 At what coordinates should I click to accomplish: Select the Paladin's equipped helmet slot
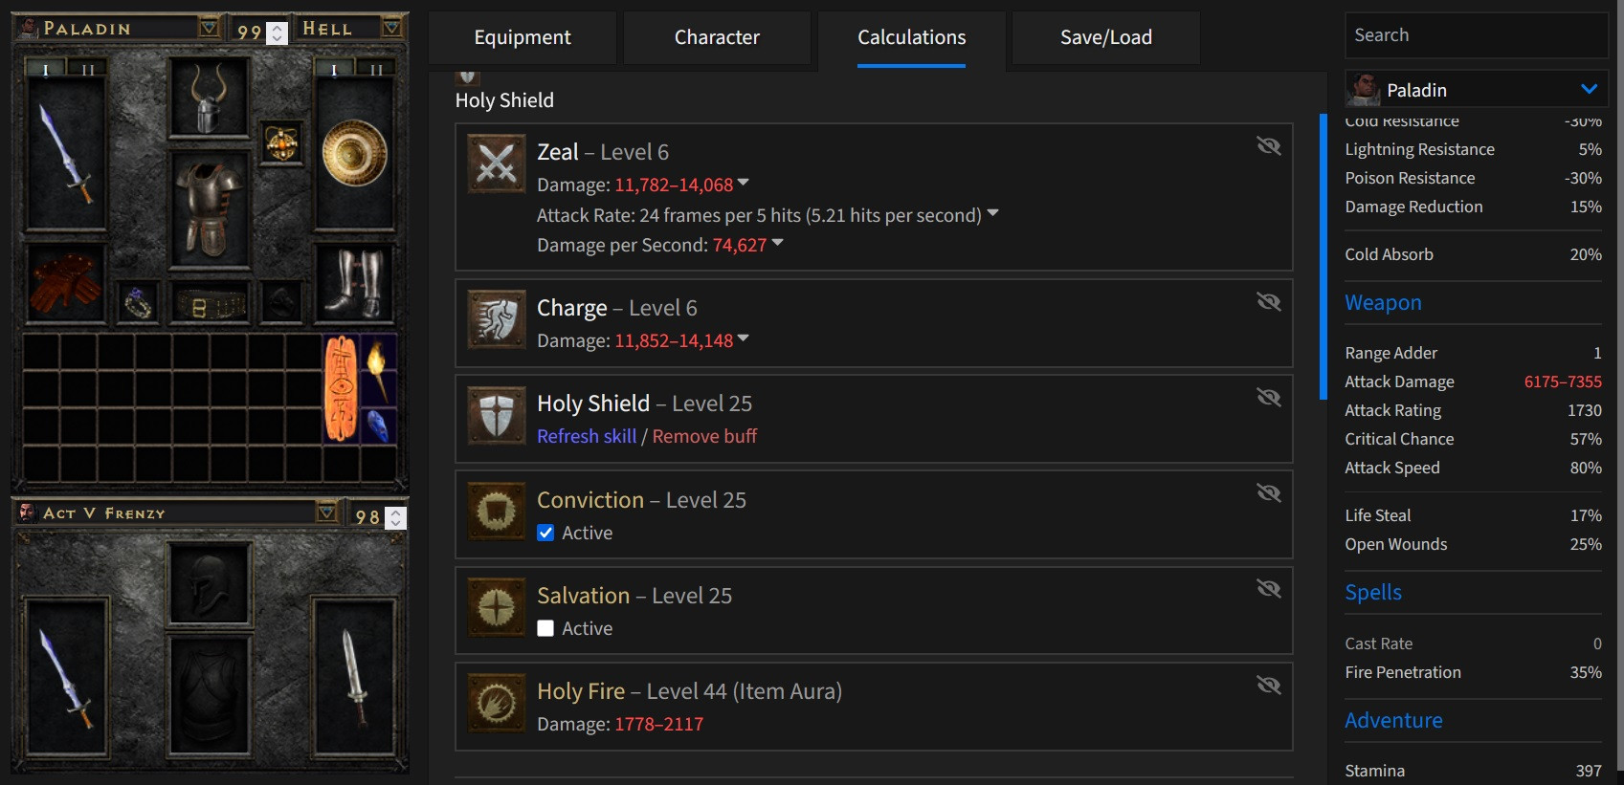[x=209, y=98]
